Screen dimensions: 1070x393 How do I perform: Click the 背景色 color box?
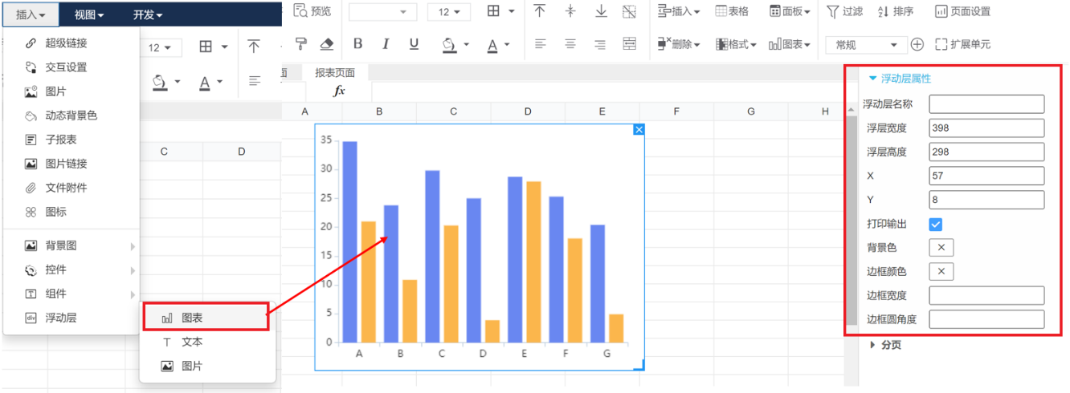tap(941, 248)
